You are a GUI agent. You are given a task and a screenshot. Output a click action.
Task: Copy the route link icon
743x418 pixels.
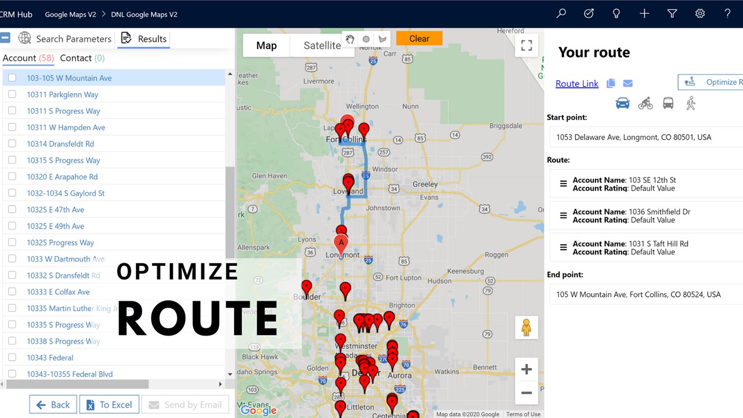click(x=611, y=84)
